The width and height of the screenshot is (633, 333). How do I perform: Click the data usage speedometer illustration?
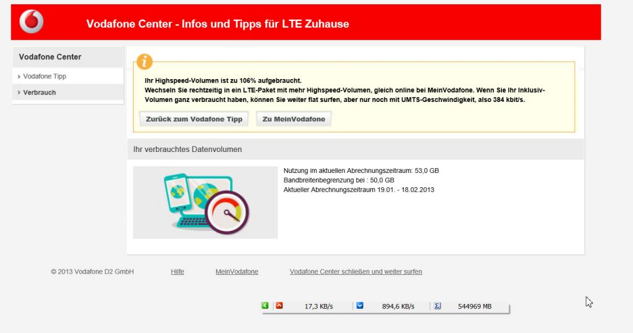(x=205, y=202)
